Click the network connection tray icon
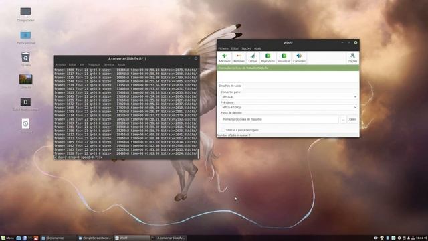Screen dimensions: 428x241 click(413, 238)
